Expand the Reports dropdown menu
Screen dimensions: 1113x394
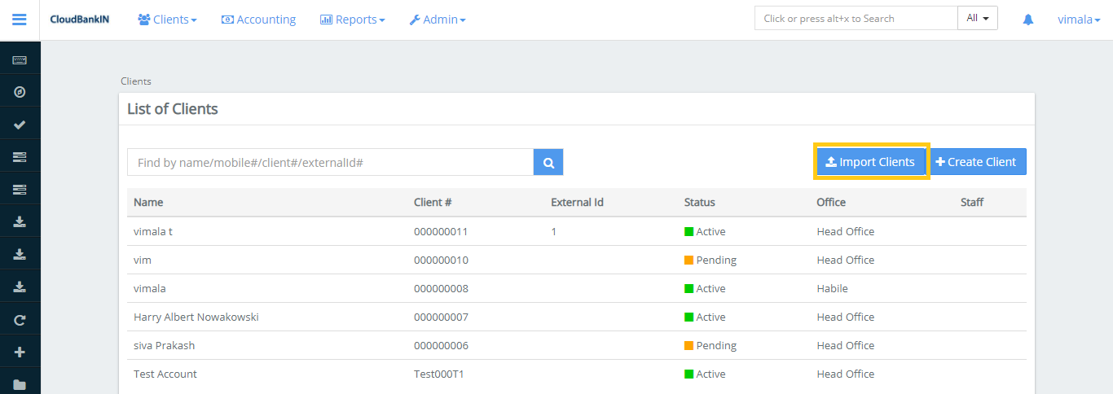pyautogui.click(x=352, y=20)
